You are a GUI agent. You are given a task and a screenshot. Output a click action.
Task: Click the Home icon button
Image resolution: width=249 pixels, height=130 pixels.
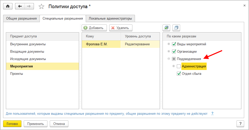[8, 6]
